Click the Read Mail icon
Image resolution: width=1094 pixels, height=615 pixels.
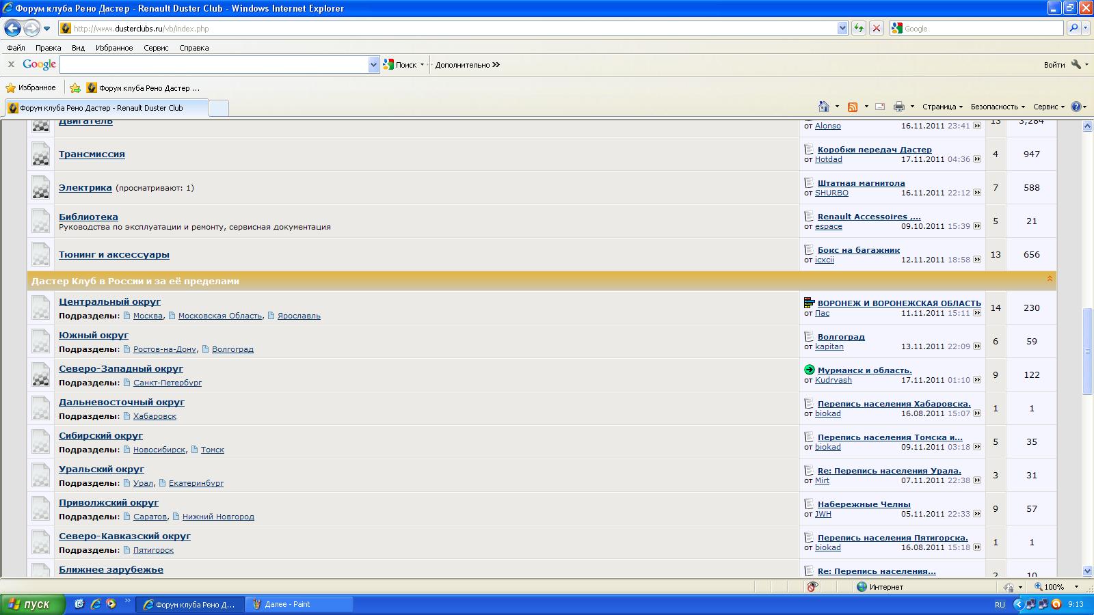tap(880, 107)
